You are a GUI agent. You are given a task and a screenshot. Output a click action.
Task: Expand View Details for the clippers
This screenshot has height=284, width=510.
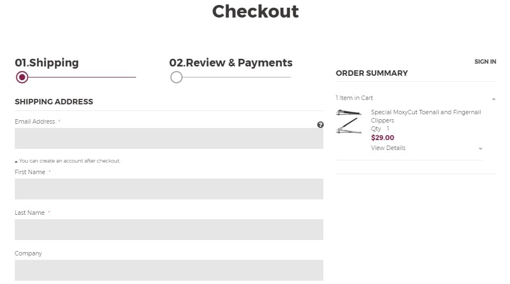(x=480, y=148)
